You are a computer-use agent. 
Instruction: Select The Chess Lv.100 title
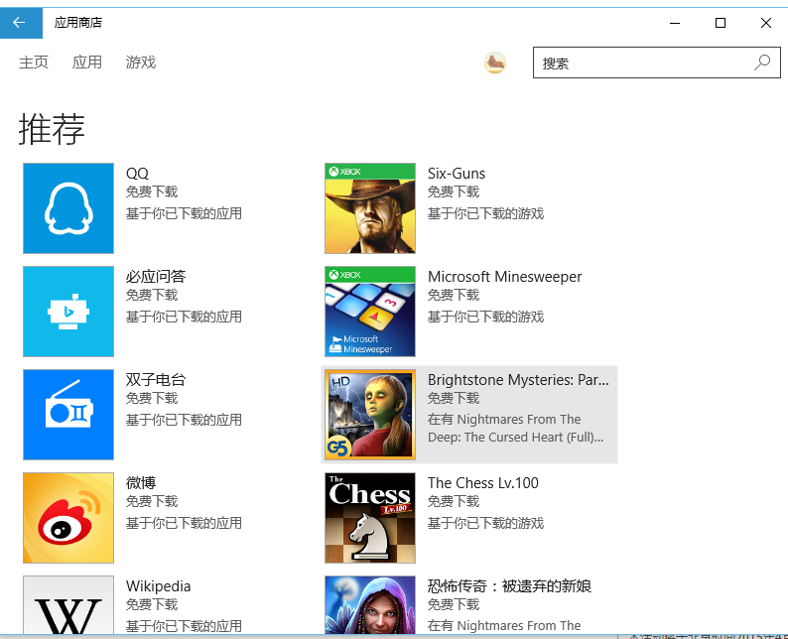pyautogui.click(x=483, y=483)
